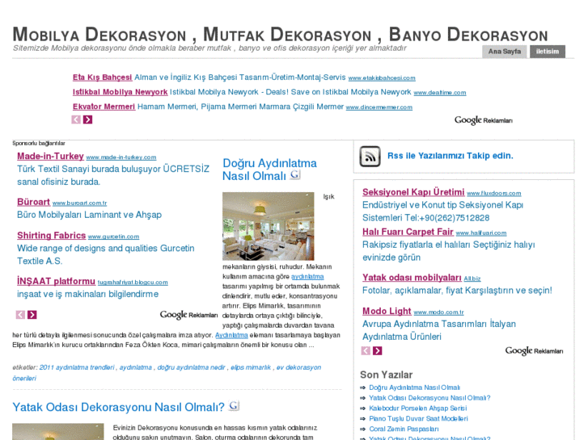The image size is (588, 440).
Task: Click Google Reklamları label in sidebar
Action: 534,351
